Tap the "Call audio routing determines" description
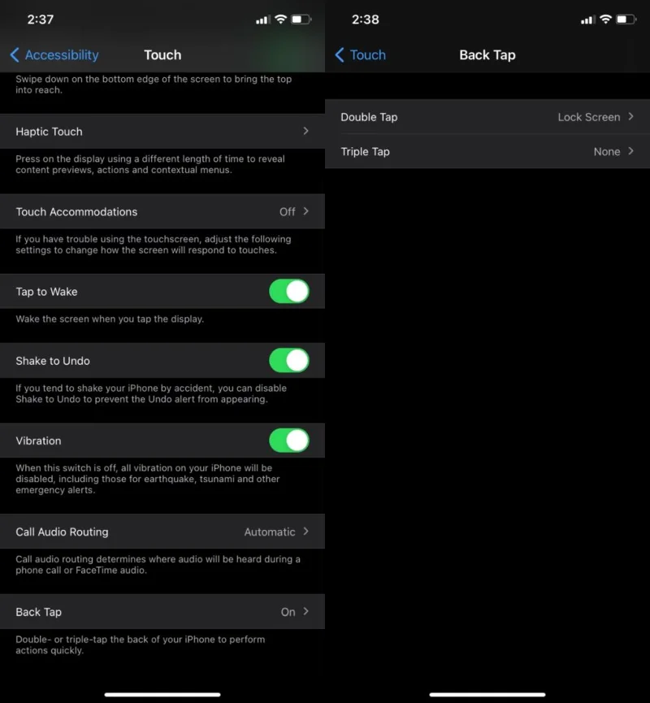Image resolution: width=650 pixels, height=703 pixels. (158, 565)
